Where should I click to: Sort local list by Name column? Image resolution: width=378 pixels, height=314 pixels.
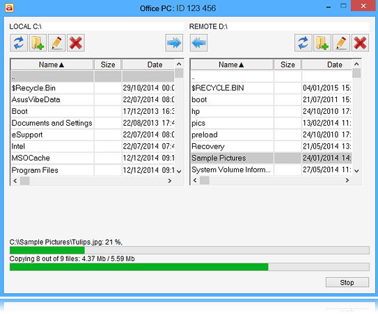point(52,65)
